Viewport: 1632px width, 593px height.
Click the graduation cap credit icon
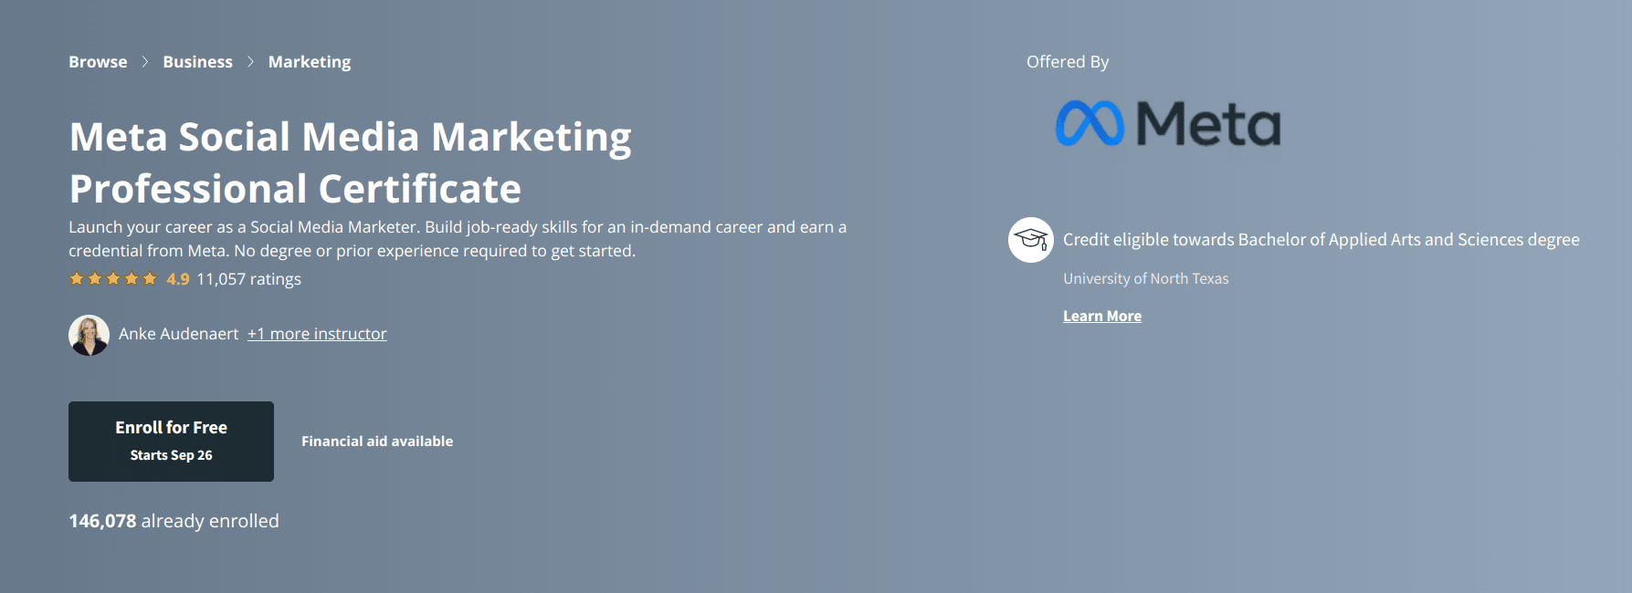coord(1031,240)
